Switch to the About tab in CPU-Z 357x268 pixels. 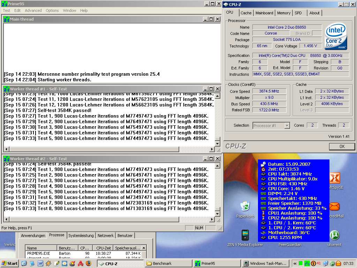coord(314,13)
